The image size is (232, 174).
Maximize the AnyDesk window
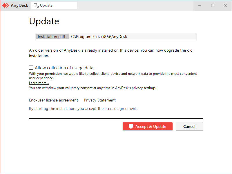[213, 6]
